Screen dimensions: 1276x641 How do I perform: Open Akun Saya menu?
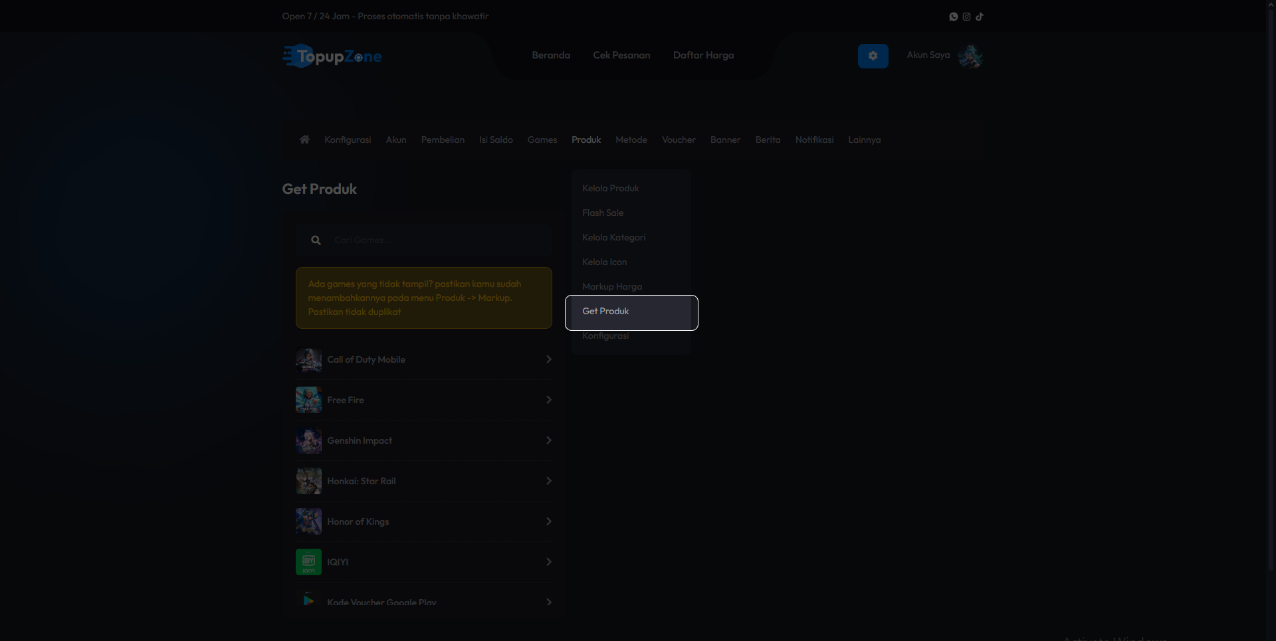[928, 55]
